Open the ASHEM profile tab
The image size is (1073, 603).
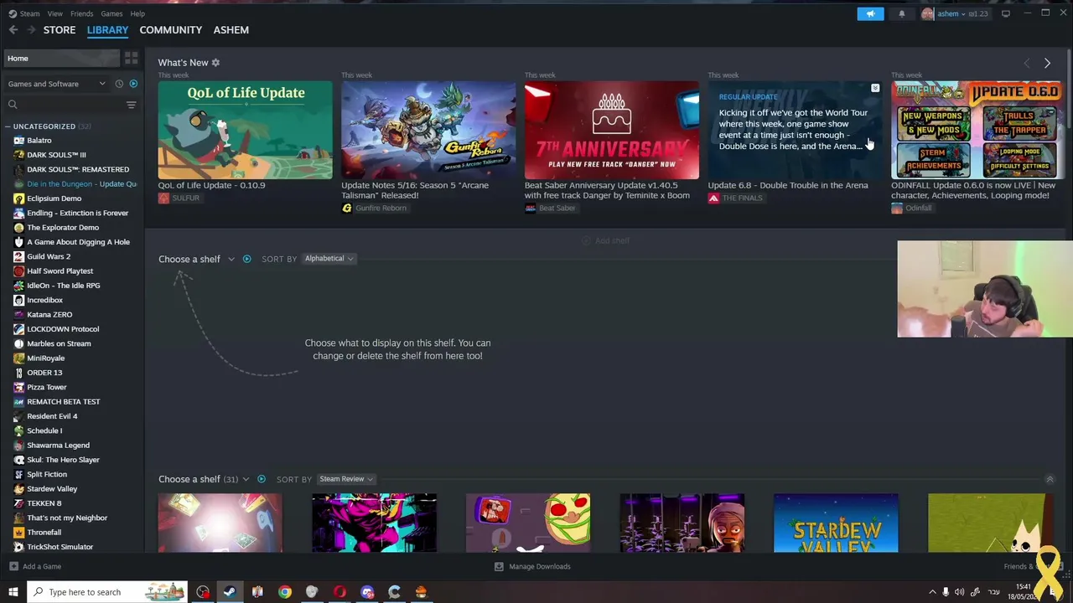coord(231,30)
